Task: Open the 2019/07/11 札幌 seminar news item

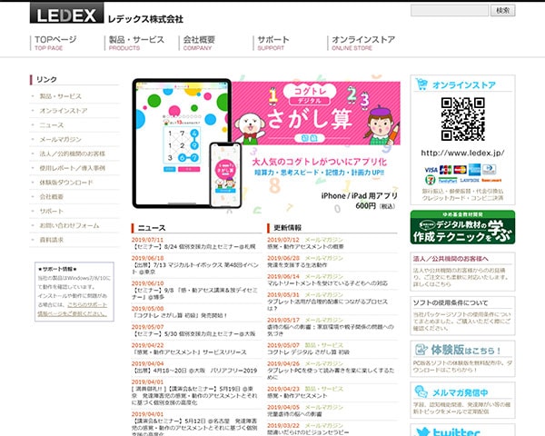Action: coord(193,246)
